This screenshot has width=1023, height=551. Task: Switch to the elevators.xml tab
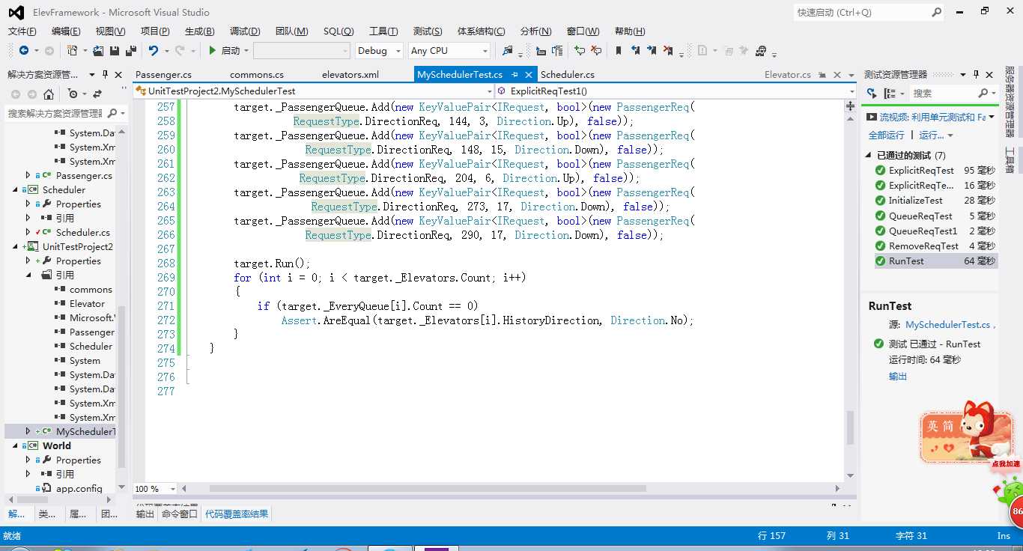[350, 74]
